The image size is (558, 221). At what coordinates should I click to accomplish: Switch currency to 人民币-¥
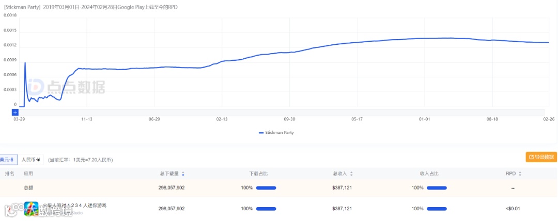[31, 160]
